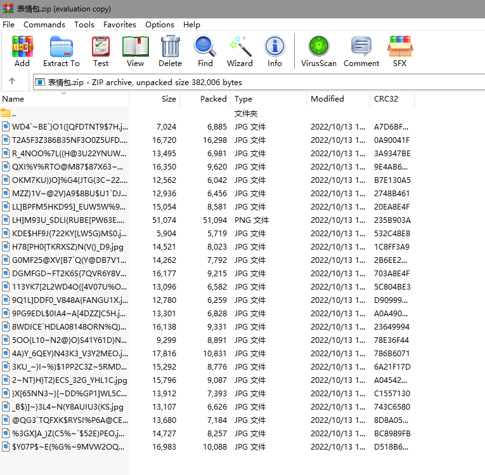The image size is (485, 475).
Task: Select file @QG3`TQFXK$RYSI%P6A@CE
Action: coord(70,420)
